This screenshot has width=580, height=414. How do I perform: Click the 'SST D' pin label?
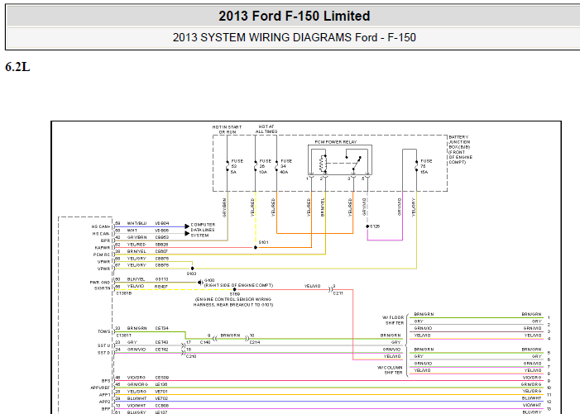coord(104,353)
